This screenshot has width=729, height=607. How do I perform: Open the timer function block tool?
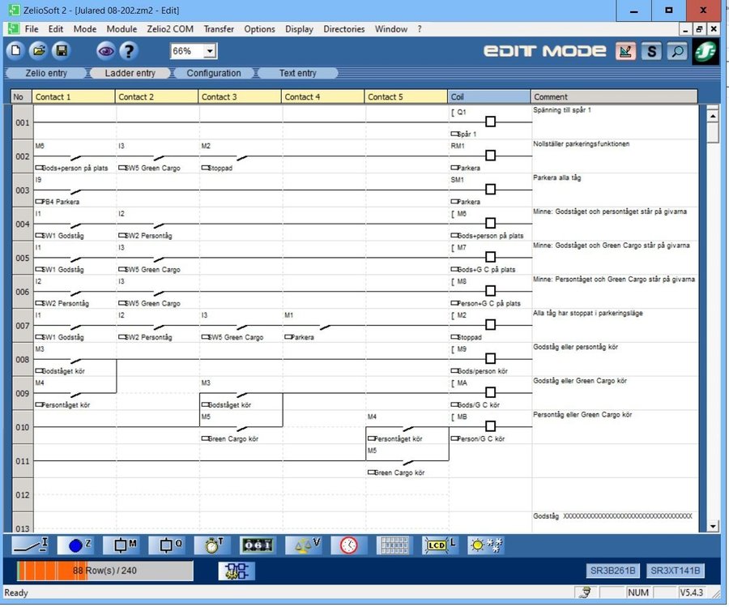[213, 545]
